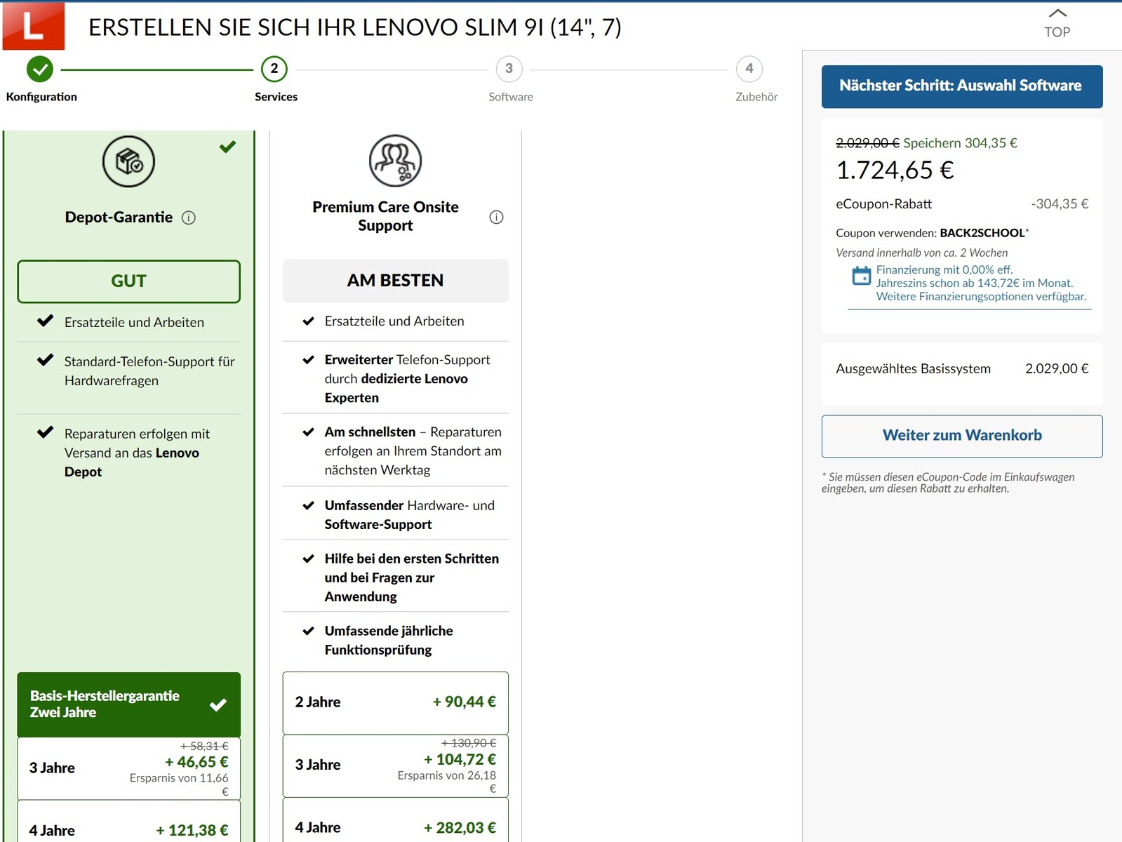
Task: Go to step 2 Services
Action: [x=274, y=69]
